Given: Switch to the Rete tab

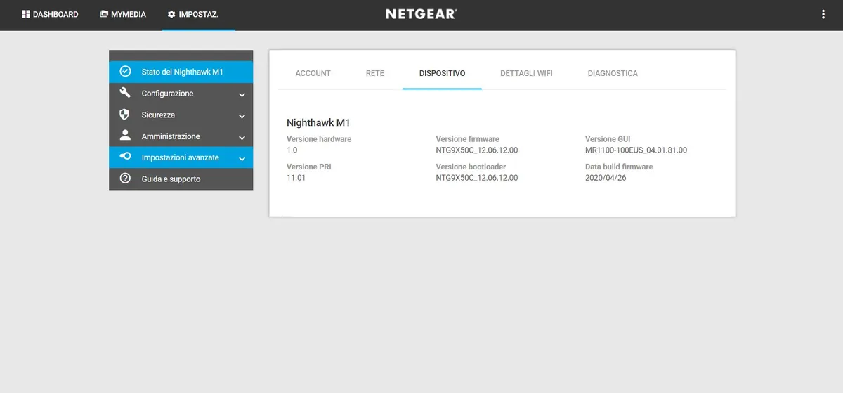Looking at the screenshot, I should pyautogui.click(x=375, y=73).
